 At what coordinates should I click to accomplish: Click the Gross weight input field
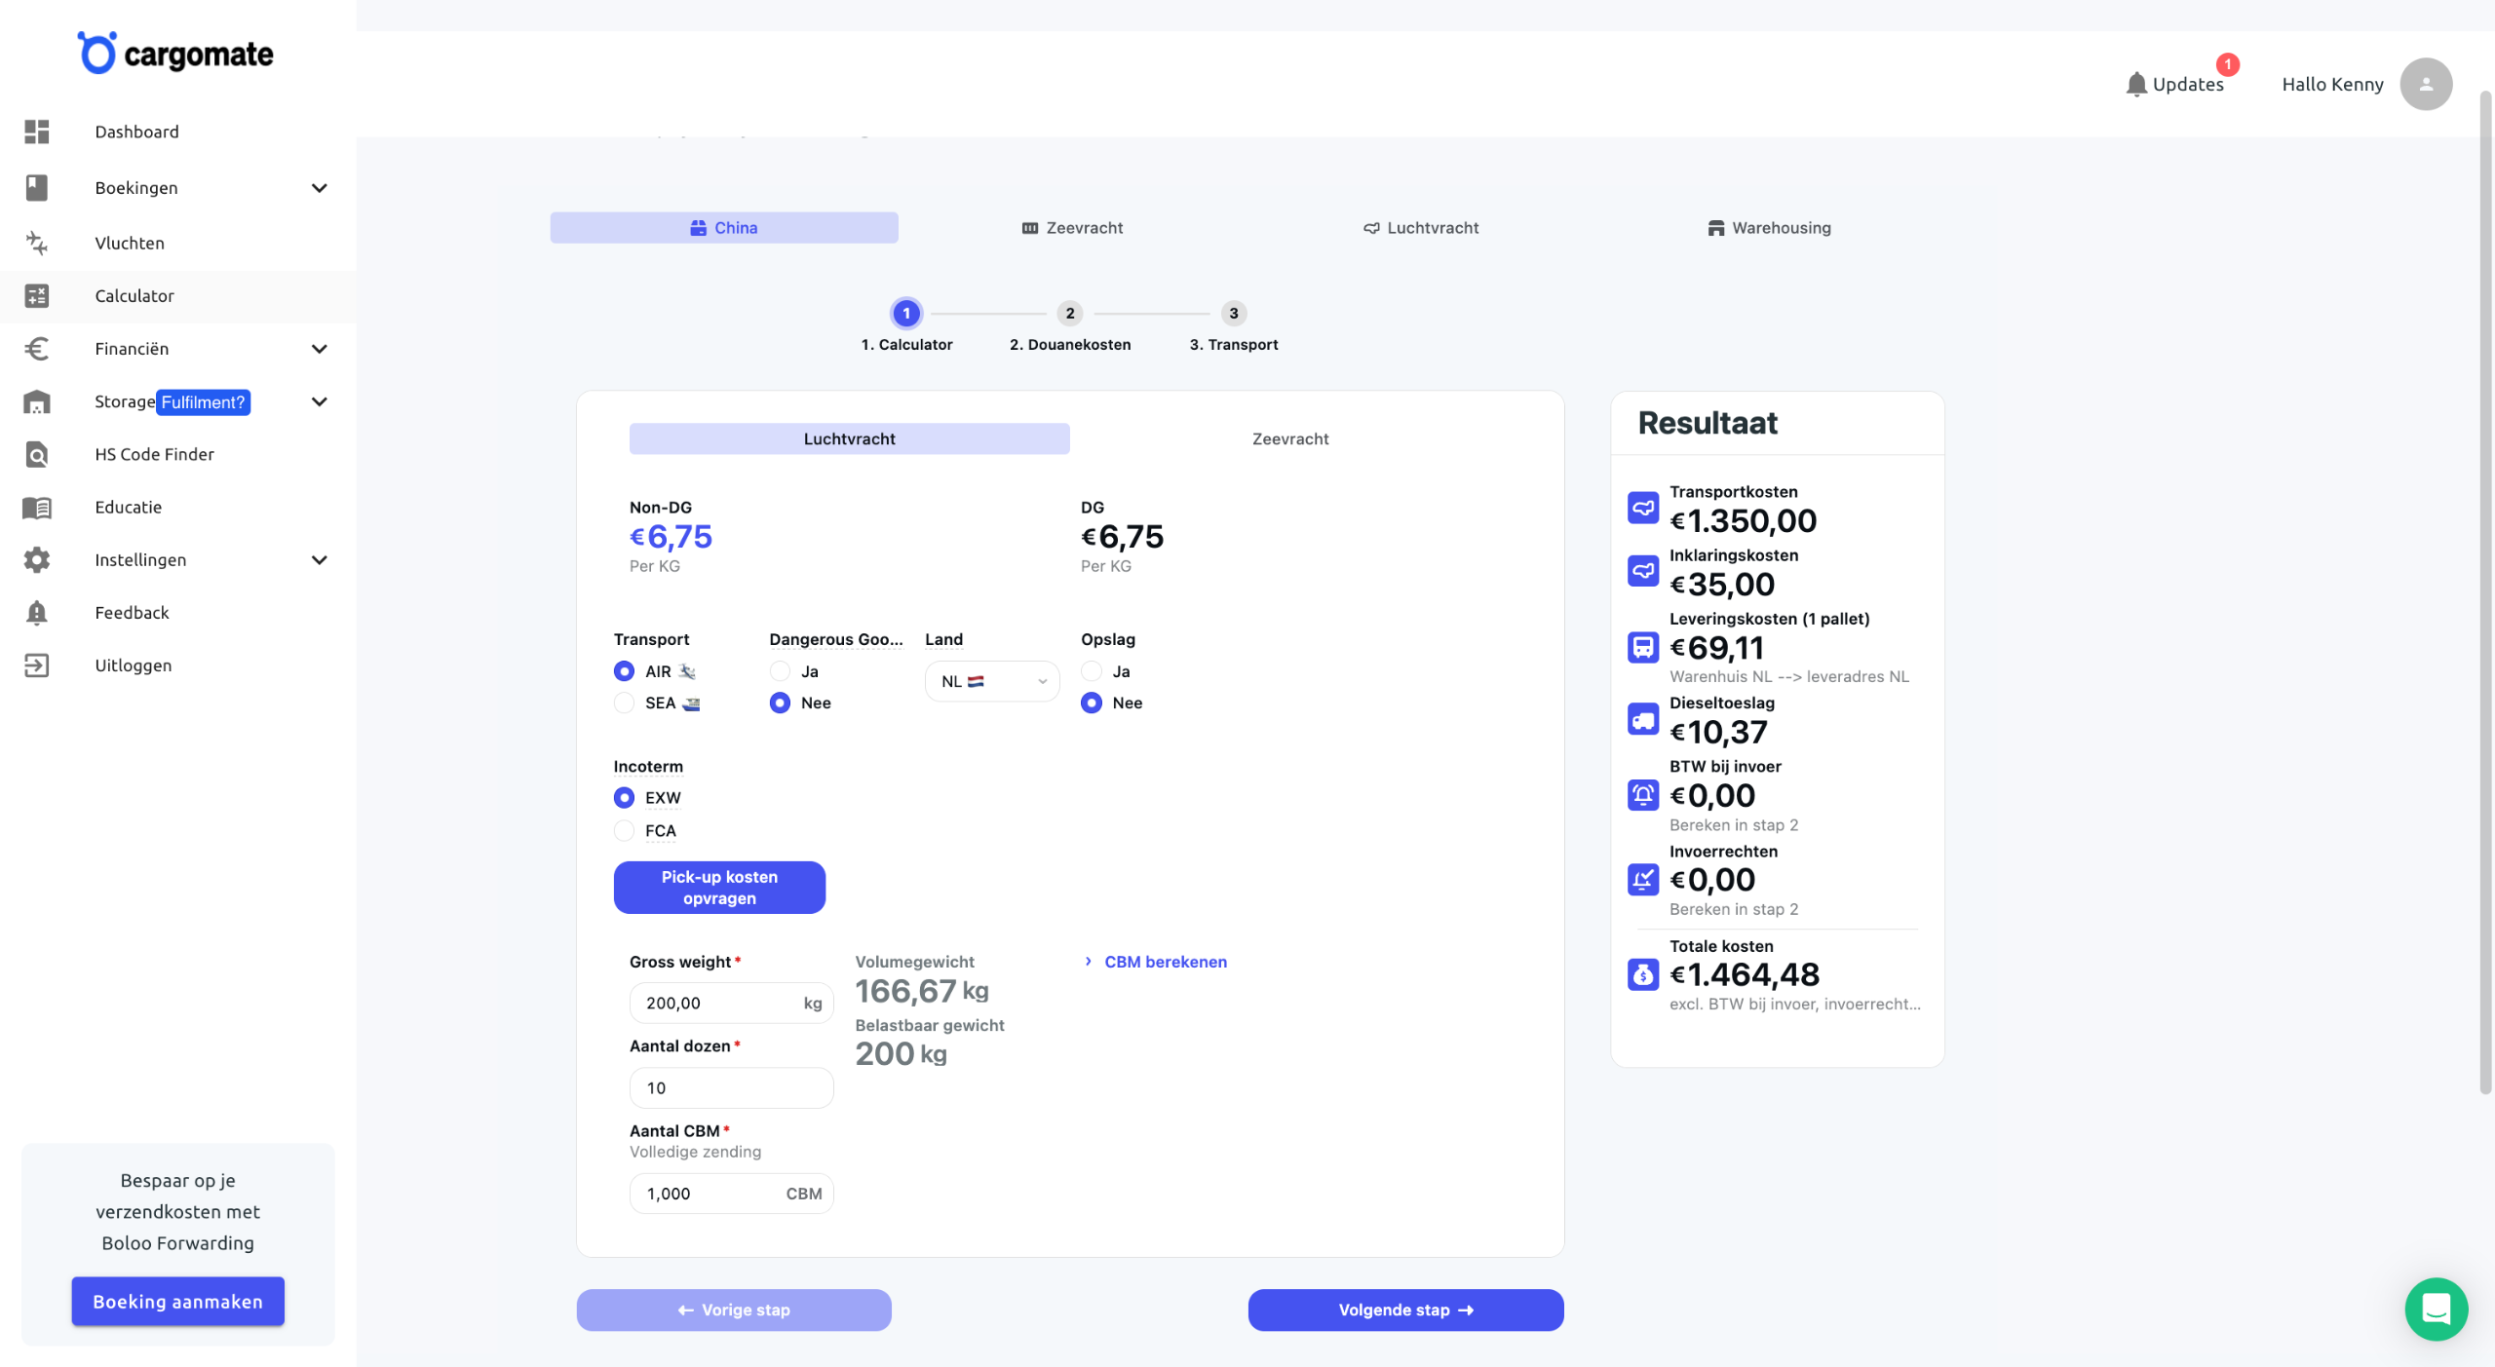716,1003
